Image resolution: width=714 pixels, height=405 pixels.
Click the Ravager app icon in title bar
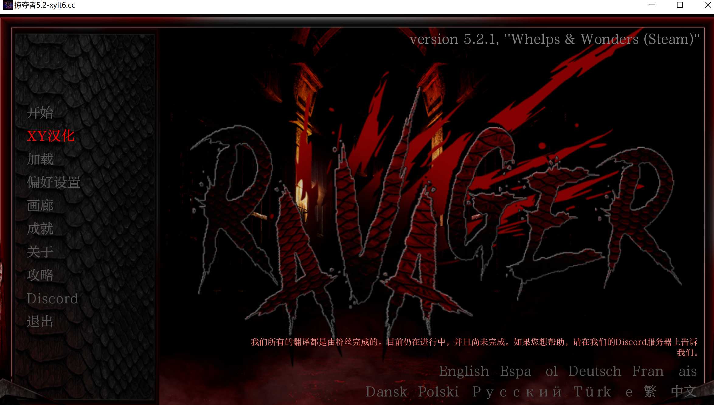(x=8, y=5)
